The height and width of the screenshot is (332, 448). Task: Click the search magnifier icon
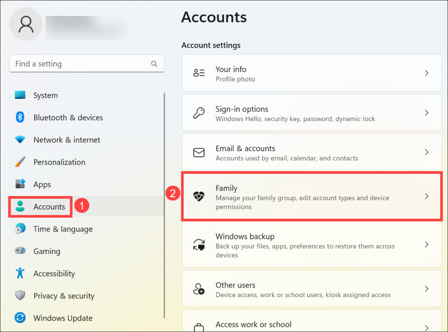point(154,64)
